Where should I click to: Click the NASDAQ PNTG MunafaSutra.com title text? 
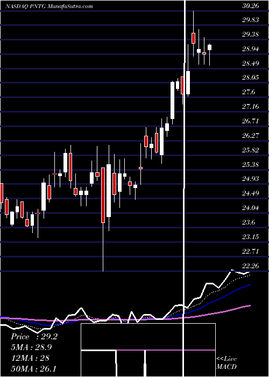click(49, 6)
